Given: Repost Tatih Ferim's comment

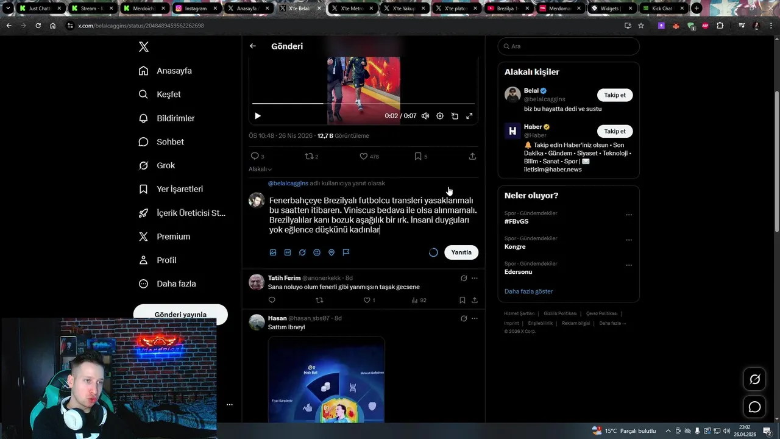Looking at the screenshot, I should (319, 300).
